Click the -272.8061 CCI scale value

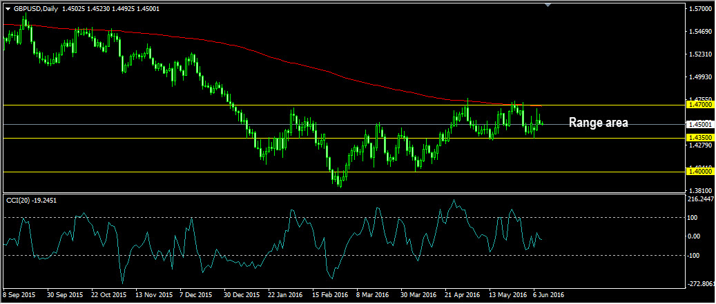click(x=701, y=284)
